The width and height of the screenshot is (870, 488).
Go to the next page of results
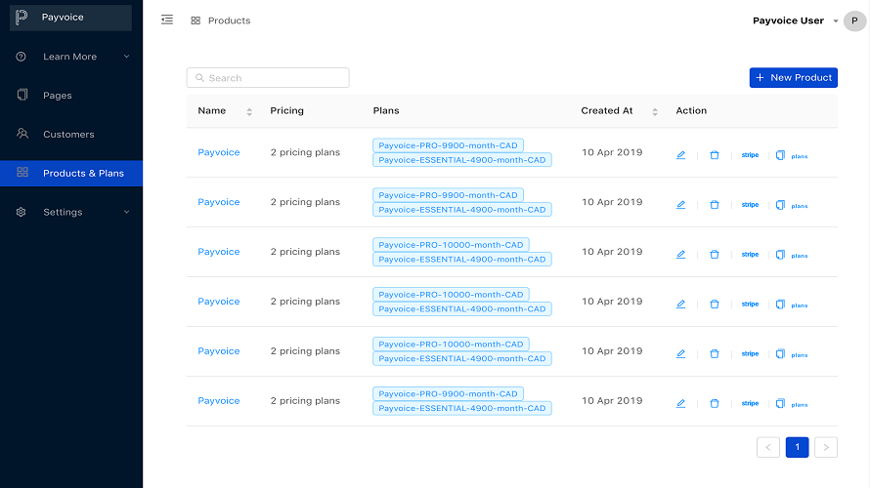pos(826,447)
